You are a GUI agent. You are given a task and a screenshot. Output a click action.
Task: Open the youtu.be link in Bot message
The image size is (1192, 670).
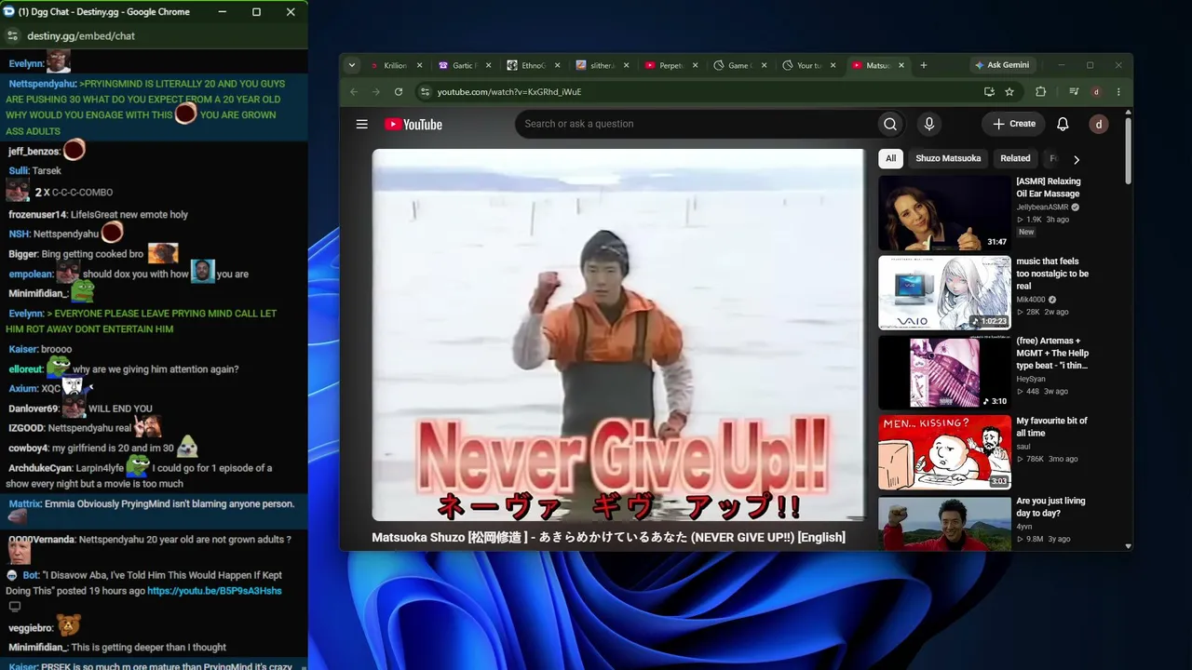coord(214,591)
